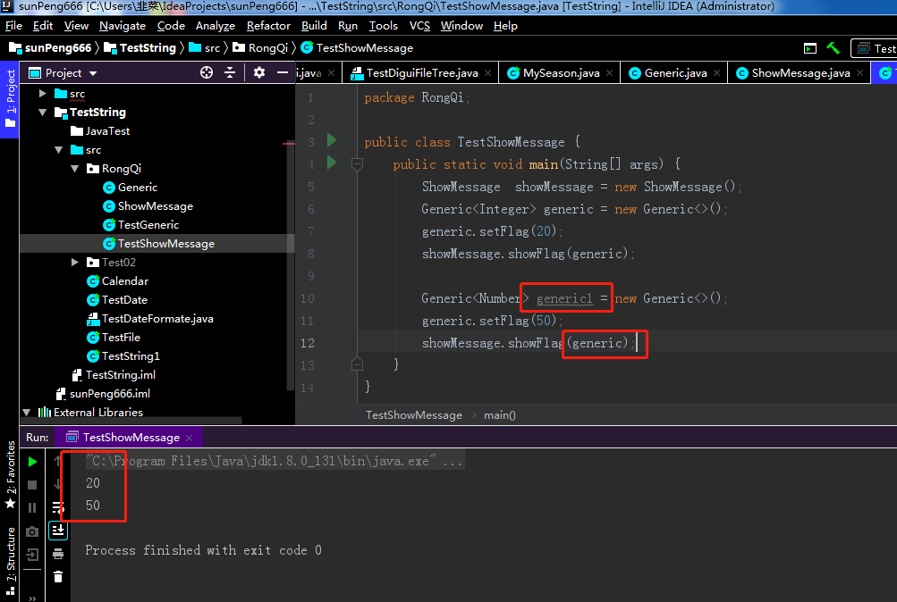Toggle soft-wrap in the Run console
This screenshot has height=602, width=897.
tap(58, 507)
